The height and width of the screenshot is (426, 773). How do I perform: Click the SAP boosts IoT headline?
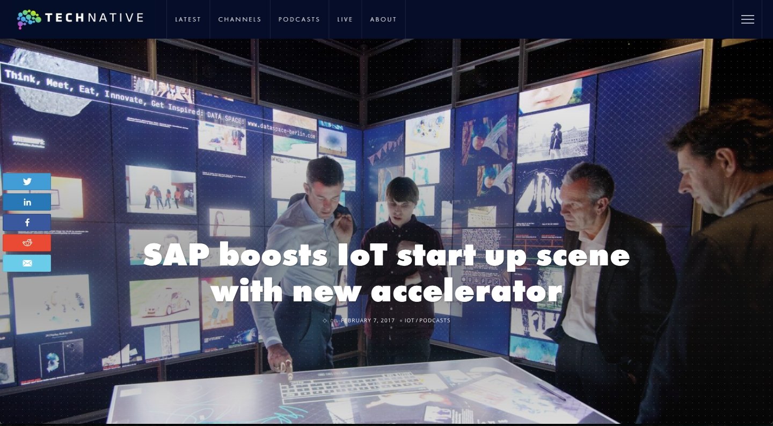(386, 273)
